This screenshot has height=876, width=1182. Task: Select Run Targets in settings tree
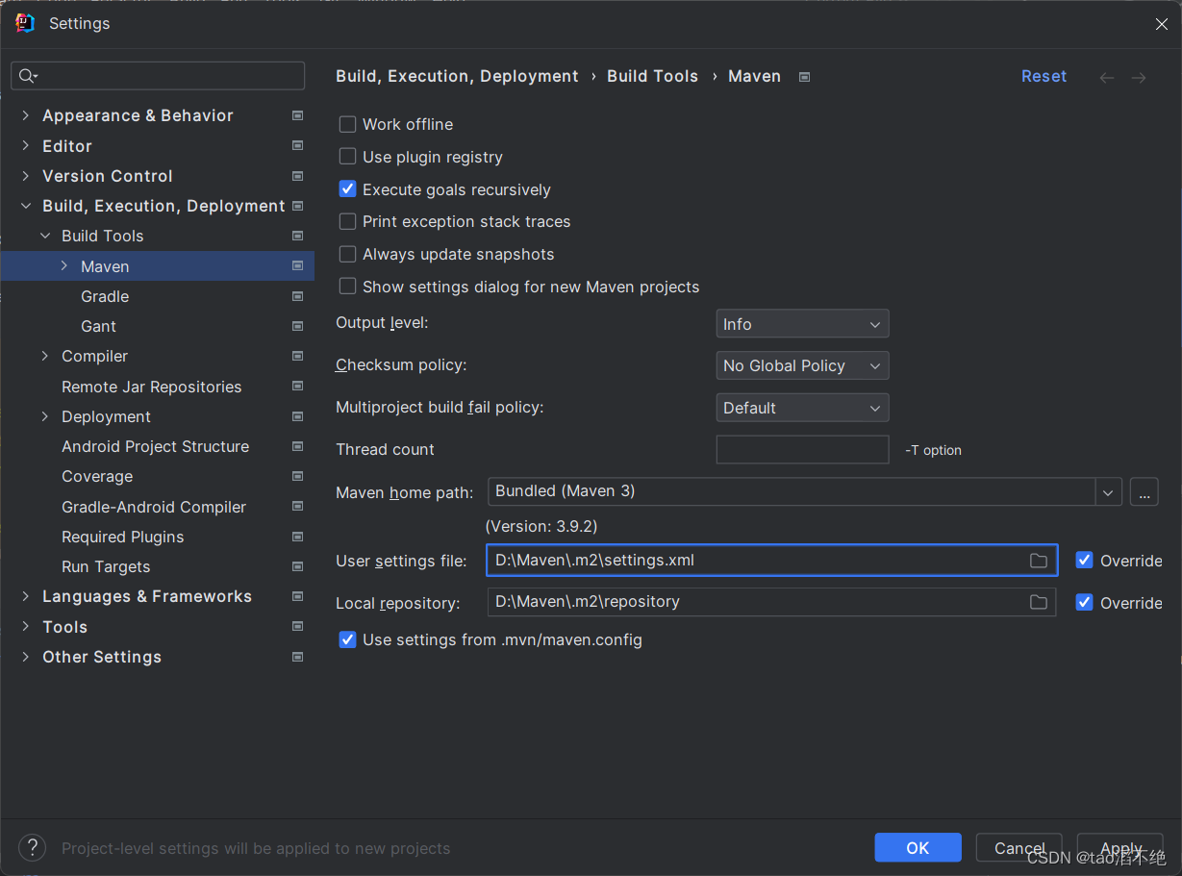[106, 566]
